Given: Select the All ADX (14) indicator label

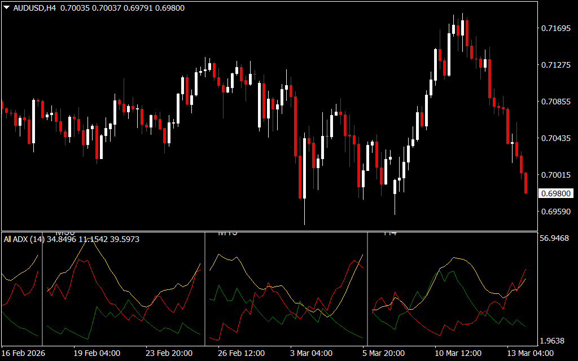Looking at the screenshot, I should [24, 239].
